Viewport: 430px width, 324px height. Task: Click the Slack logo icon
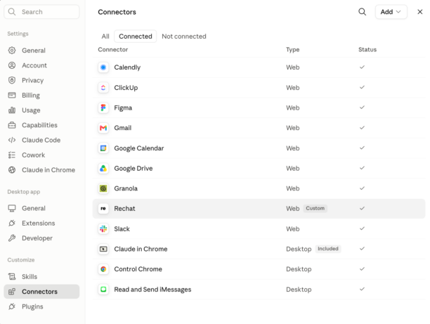pos(103,229)
